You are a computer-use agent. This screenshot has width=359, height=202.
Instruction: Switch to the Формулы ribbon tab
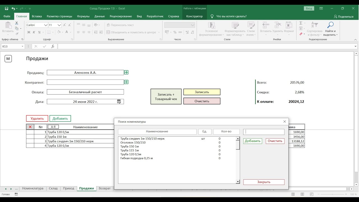tap(83, 16)
